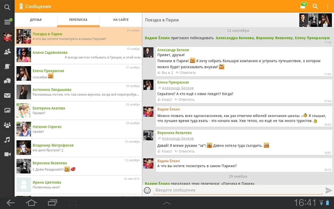Open notifications bell with 16 badge
Viewport: 334px width, 209px height.
(x=303, y=6)
